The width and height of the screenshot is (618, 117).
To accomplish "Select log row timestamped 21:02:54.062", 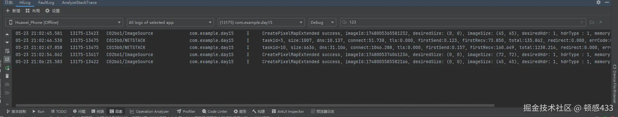I will click(x=312, y=54).
